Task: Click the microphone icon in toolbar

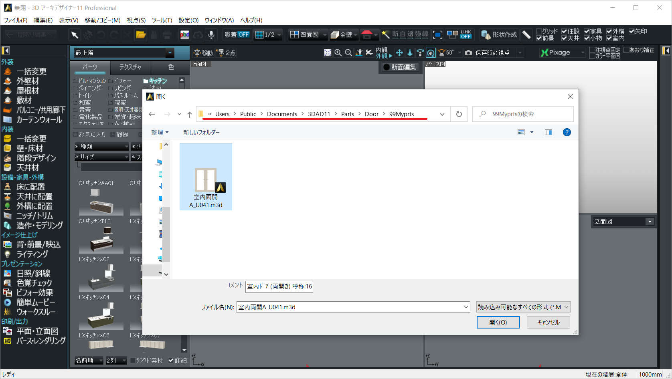Action: click(211, 35)
